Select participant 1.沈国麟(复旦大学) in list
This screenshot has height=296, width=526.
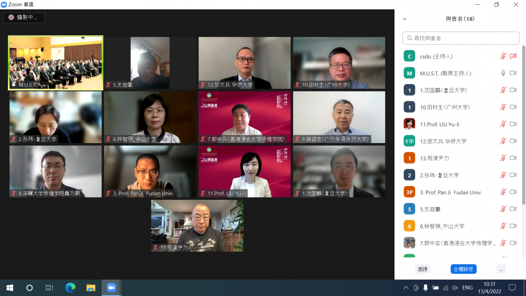point(461,90)
